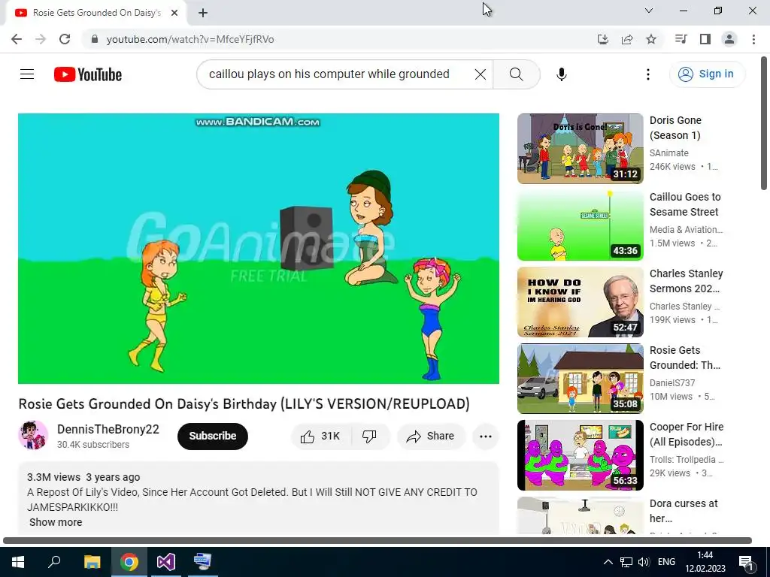The height and width of the screenshot is (577, 770).
Task: Open volume control in system tray
Action: point(644,562)
